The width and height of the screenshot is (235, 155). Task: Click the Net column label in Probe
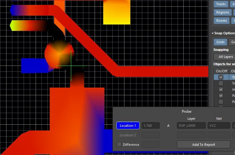(x=219, y=119)
